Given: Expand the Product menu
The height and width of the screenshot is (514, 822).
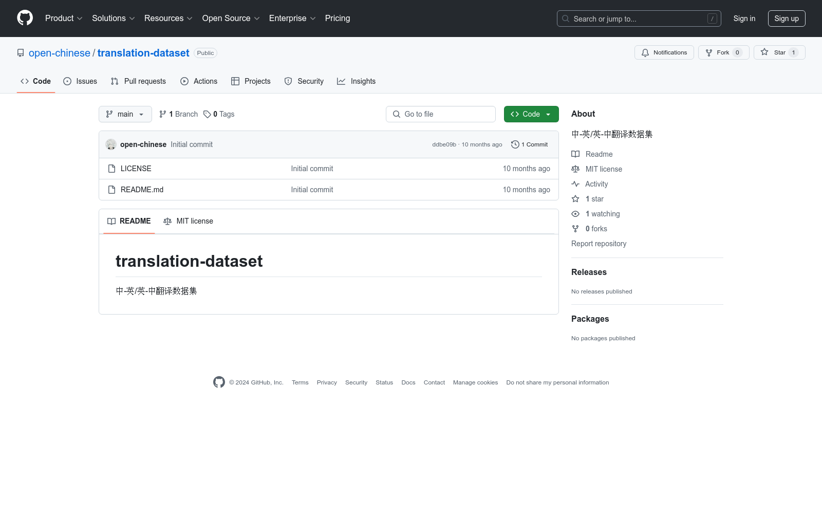Looking at the screenshot, I should (x=64, y=18).
